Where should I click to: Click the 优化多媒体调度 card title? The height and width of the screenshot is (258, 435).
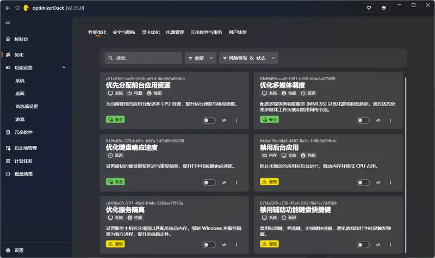282,85
